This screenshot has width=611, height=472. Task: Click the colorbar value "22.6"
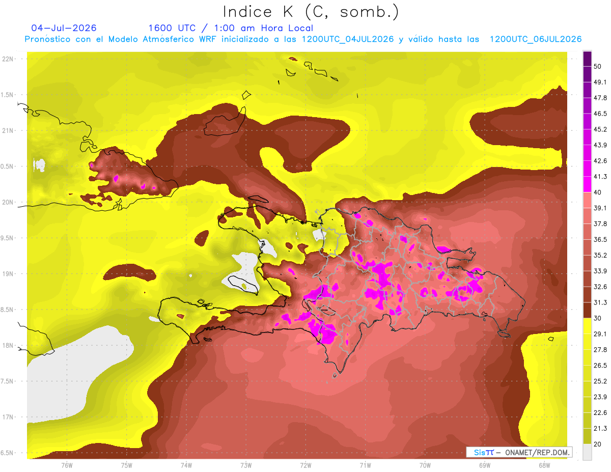click(x=600, y=412)
